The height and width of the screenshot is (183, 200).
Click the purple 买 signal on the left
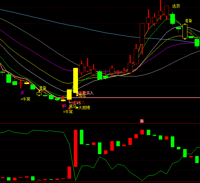click(23, 93)
